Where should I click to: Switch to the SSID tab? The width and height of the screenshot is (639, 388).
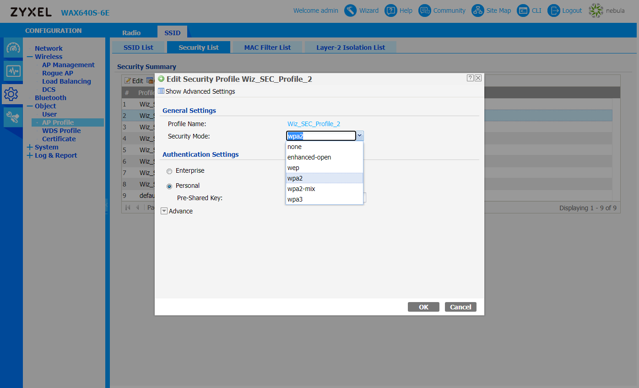173,32
